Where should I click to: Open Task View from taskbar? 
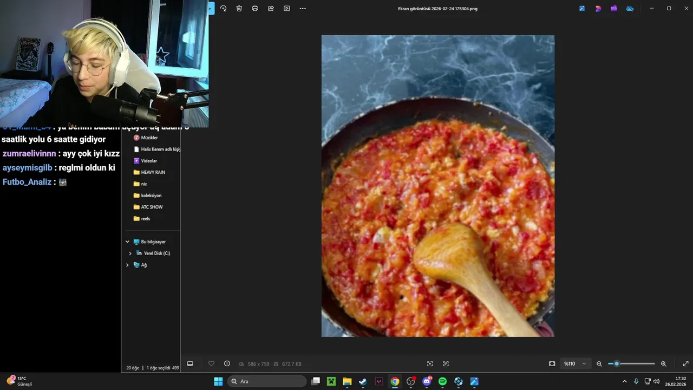tap(316, 381)
